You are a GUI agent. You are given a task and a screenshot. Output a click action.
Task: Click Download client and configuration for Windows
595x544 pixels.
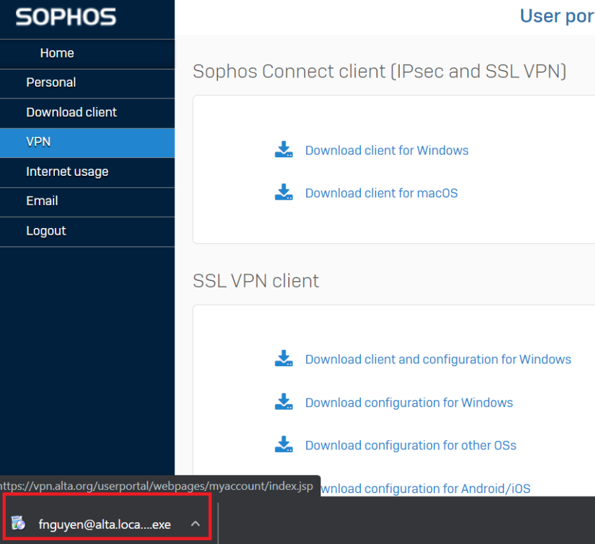pyautogui.click(x=438, y=360)
